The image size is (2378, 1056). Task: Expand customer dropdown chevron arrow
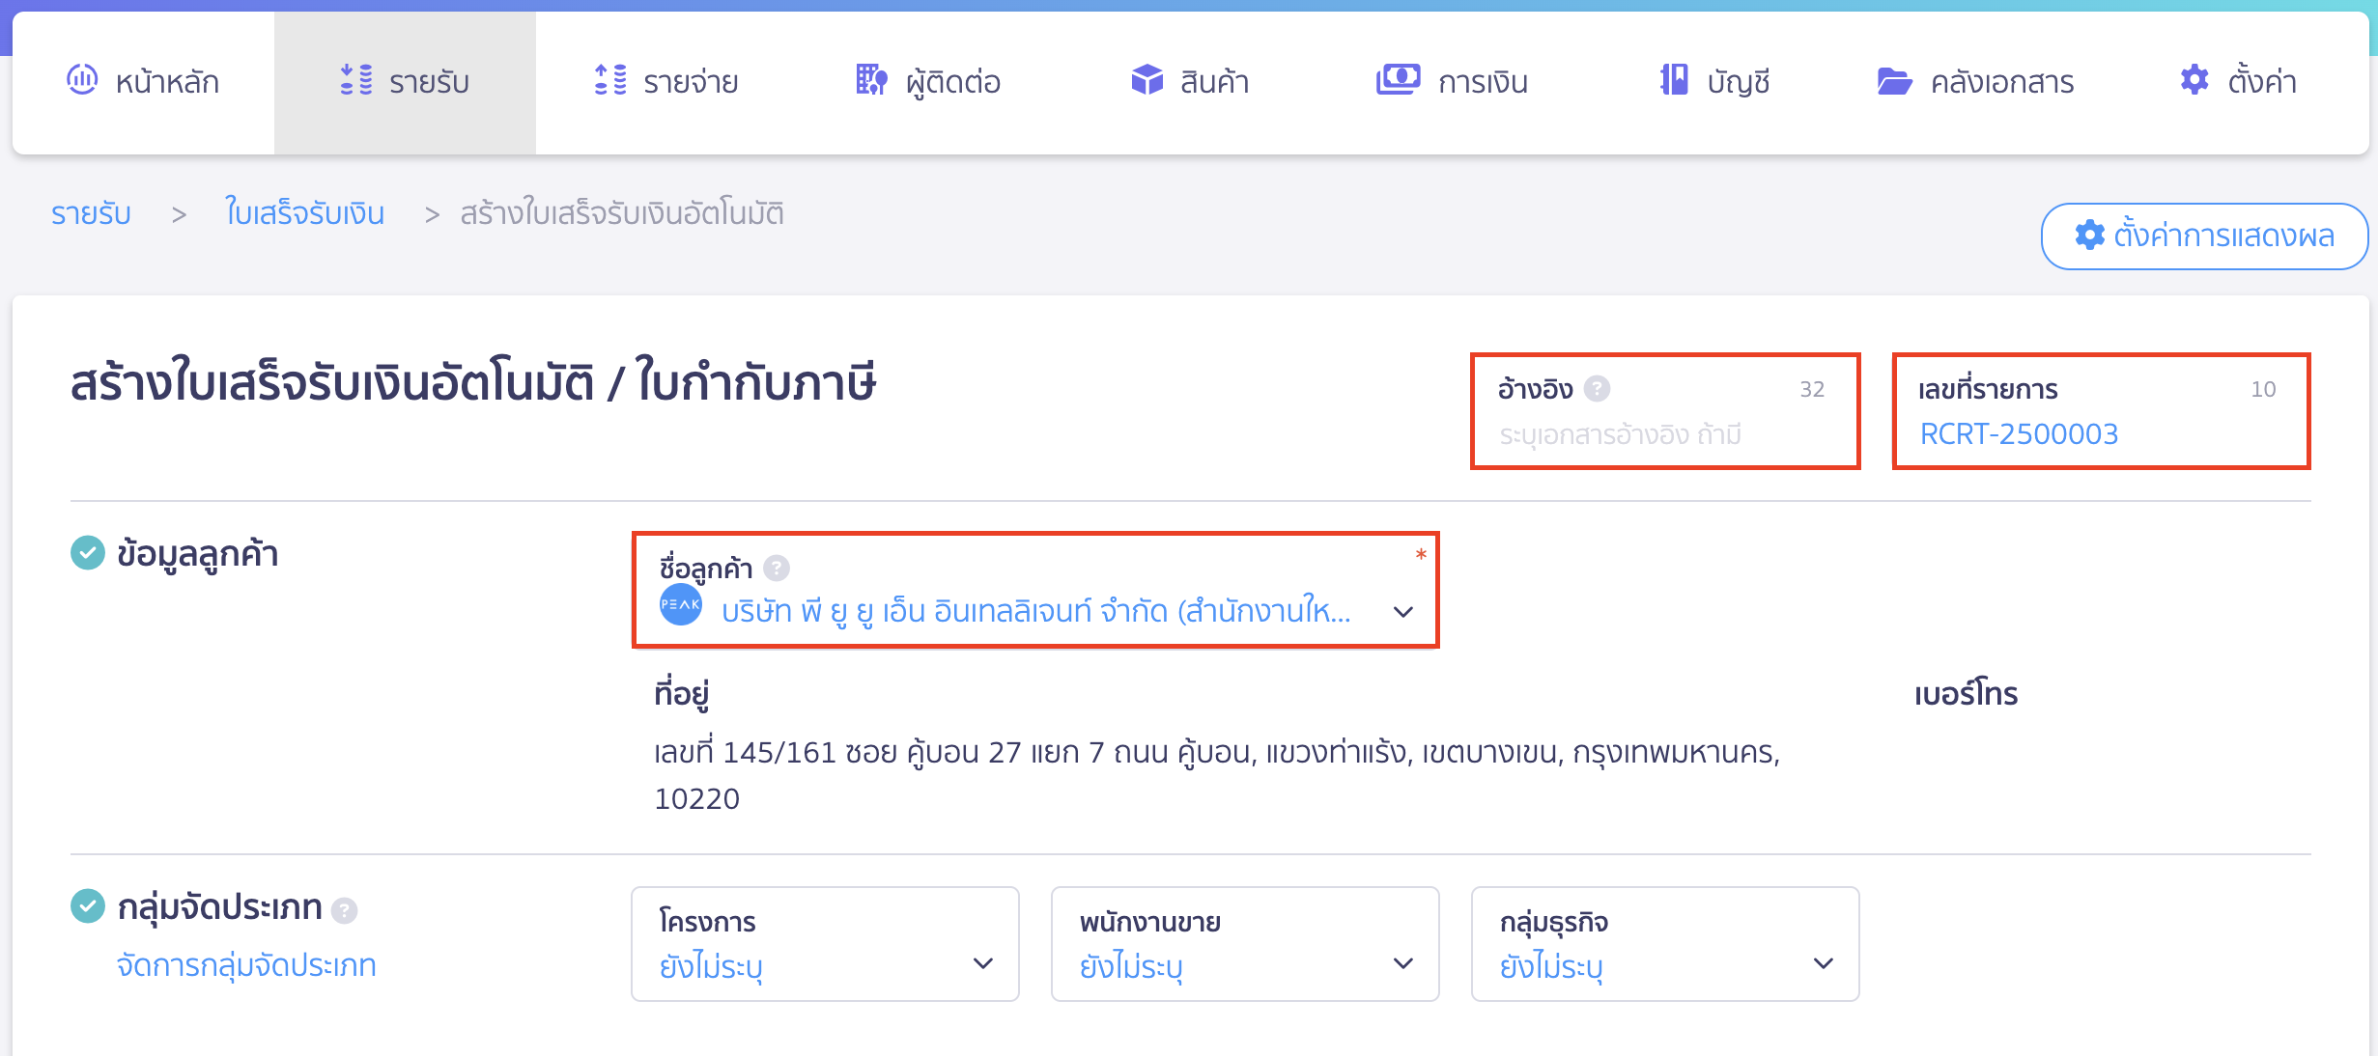1403,612
